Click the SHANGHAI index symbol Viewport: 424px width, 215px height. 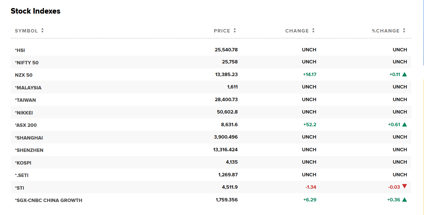click(x=29, y=138)
